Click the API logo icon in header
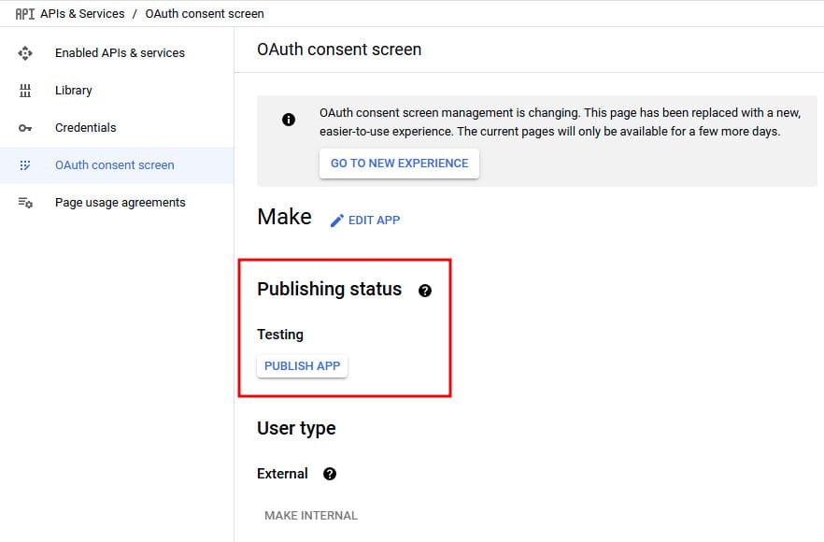The width and height of the screenshot is (824, 542). pos(24,14)
